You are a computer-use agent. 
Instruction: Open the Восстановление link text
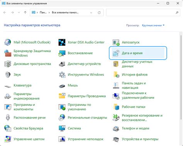coord(80,53)
